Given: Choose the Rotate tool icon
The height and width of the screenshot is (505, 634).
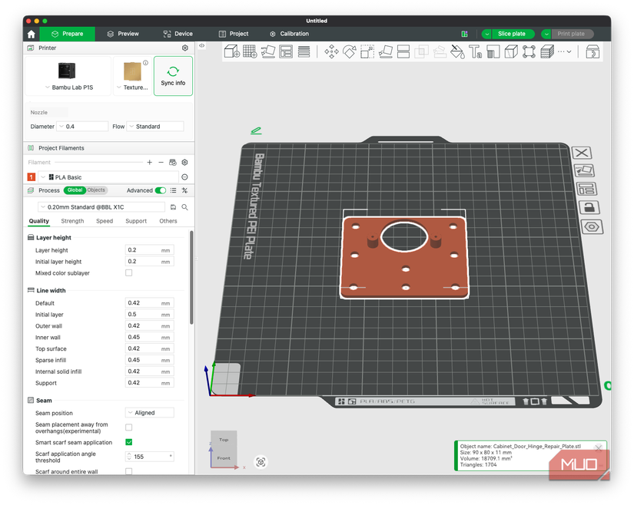Looking at the screenshot, I should (x=350, y=51).
